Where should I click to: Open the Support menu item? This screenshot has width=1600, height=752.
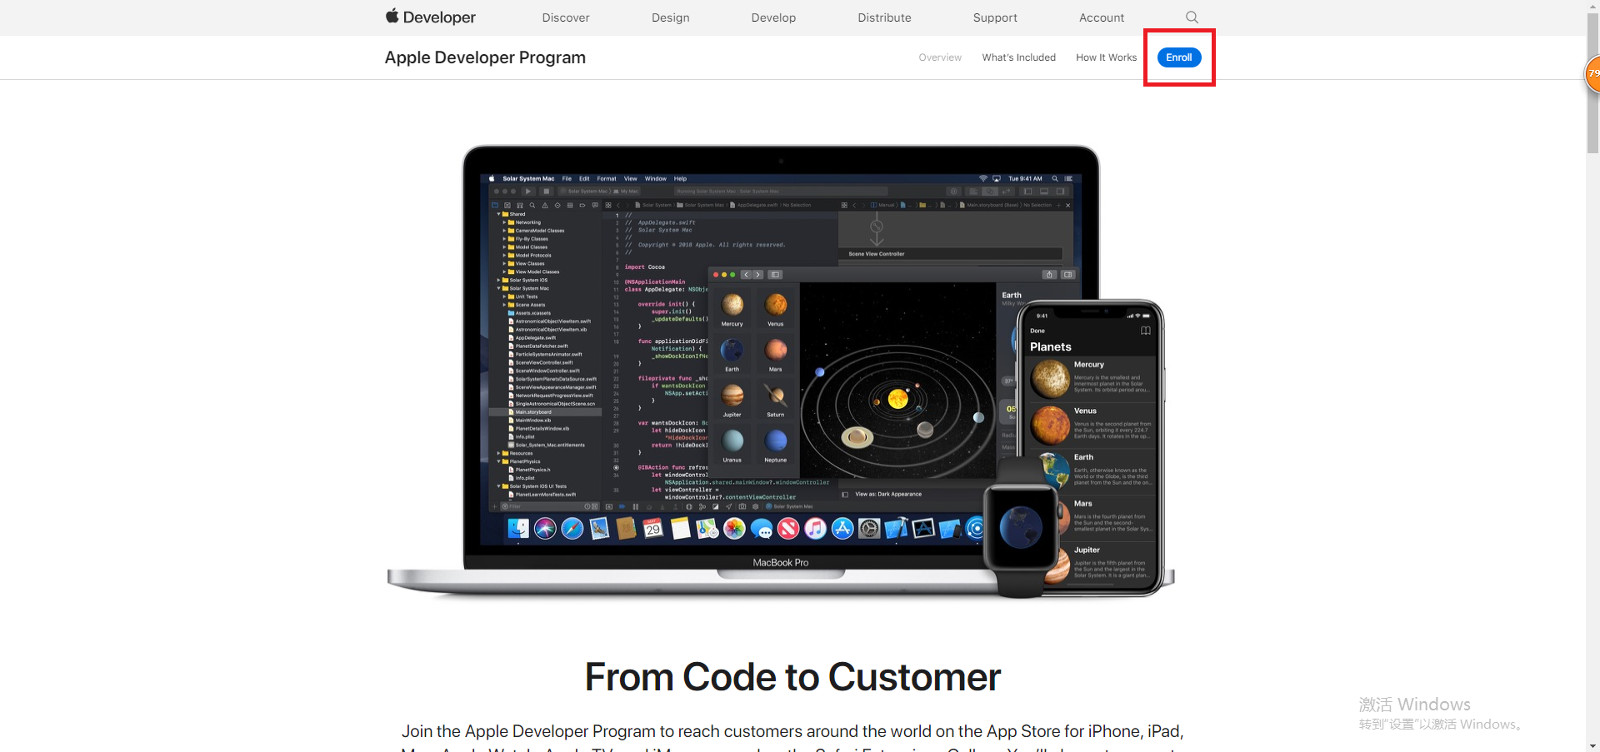coord(995,17)
